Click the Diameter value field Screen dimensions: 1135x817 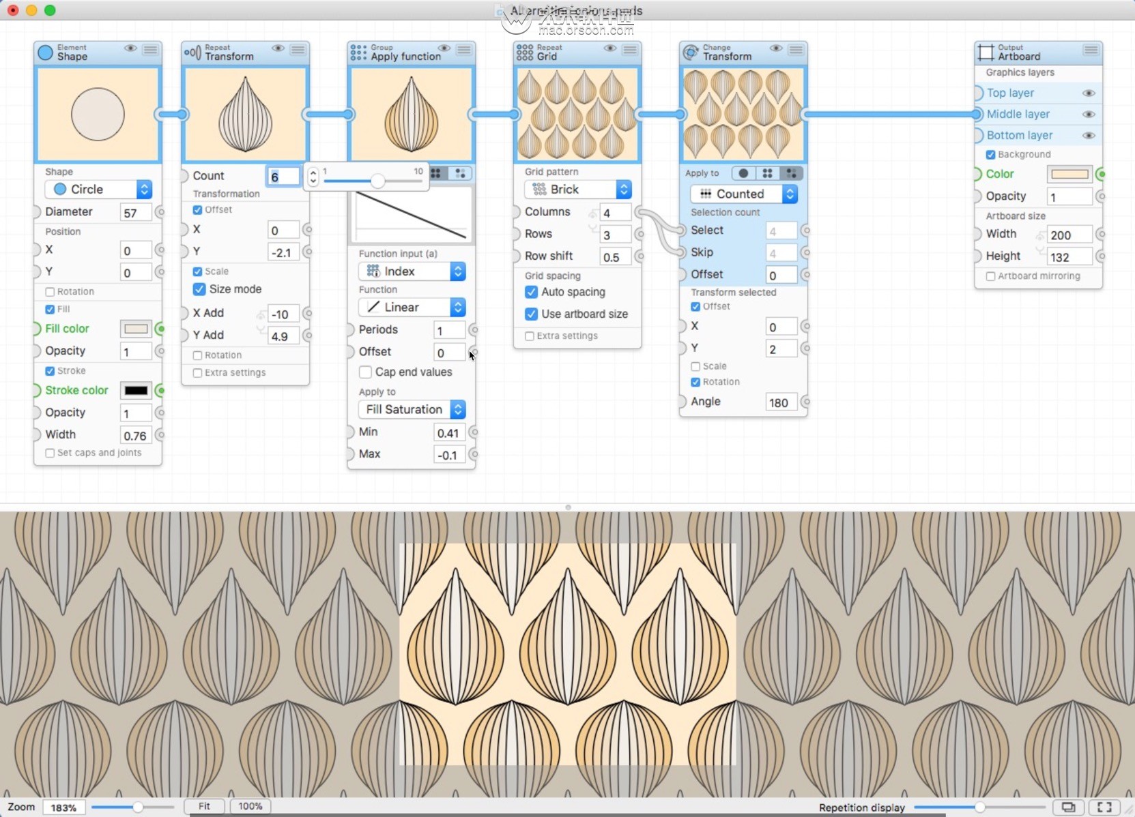[x=136, y=212]
